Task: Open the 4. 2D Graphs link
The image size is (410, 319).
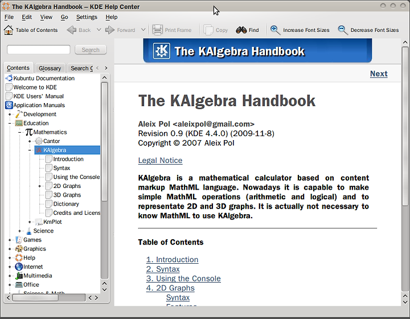Action: click(170, 288)
